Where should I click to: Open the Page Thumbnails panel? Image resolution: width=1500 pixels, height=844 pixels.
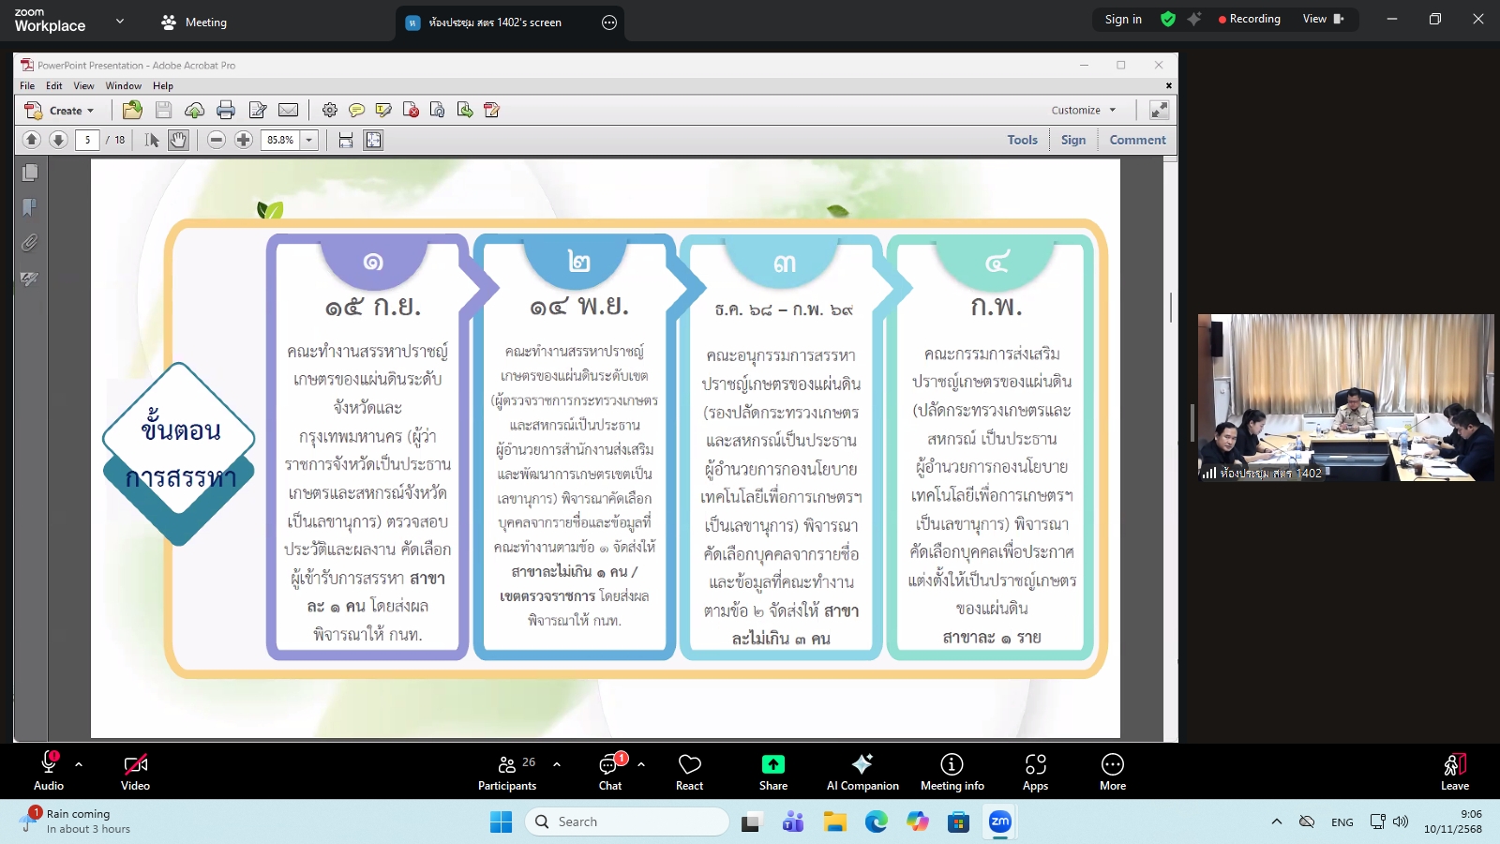click(30, 173)
